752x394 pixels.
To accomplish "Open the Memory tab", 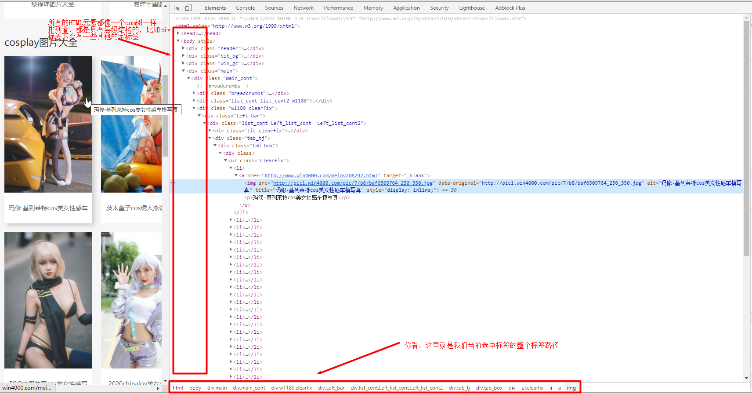I will 373,8.
